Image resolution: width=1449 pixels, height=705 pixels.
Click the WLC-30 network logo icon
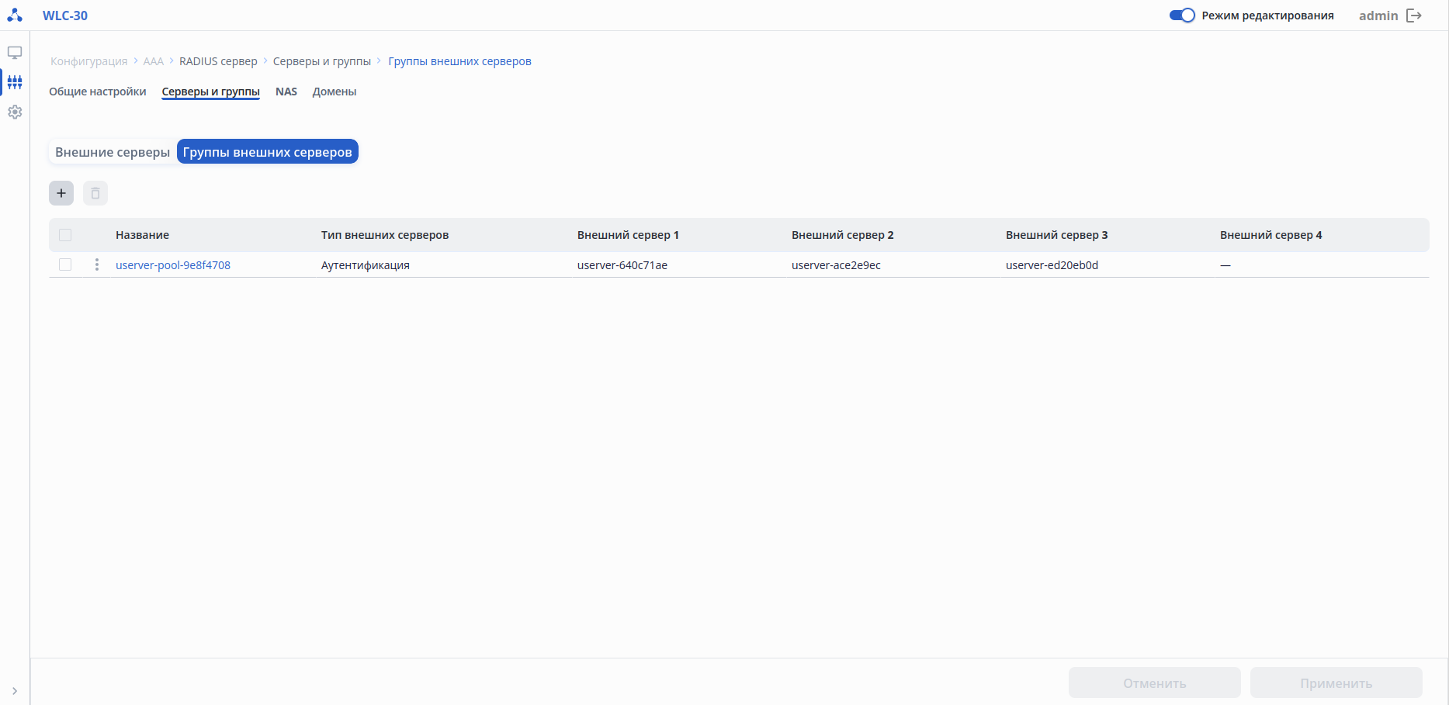(x=15, y=15)
